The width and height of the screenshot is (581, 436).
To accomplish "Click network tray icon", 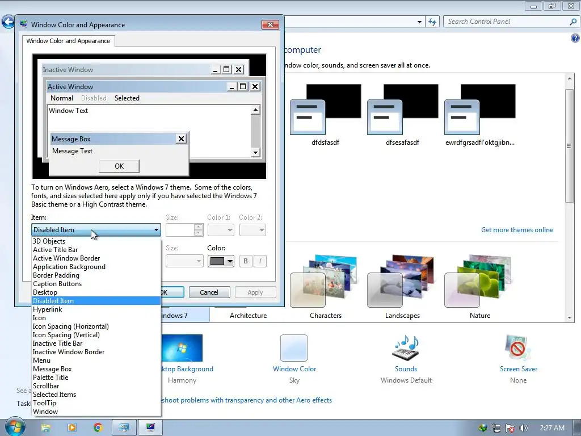I will coord(496,428).
